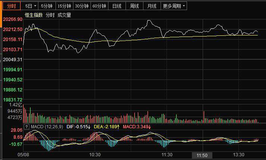Open the 月线 monthly chart
266x160 pixels.
(x=152, y=6)
